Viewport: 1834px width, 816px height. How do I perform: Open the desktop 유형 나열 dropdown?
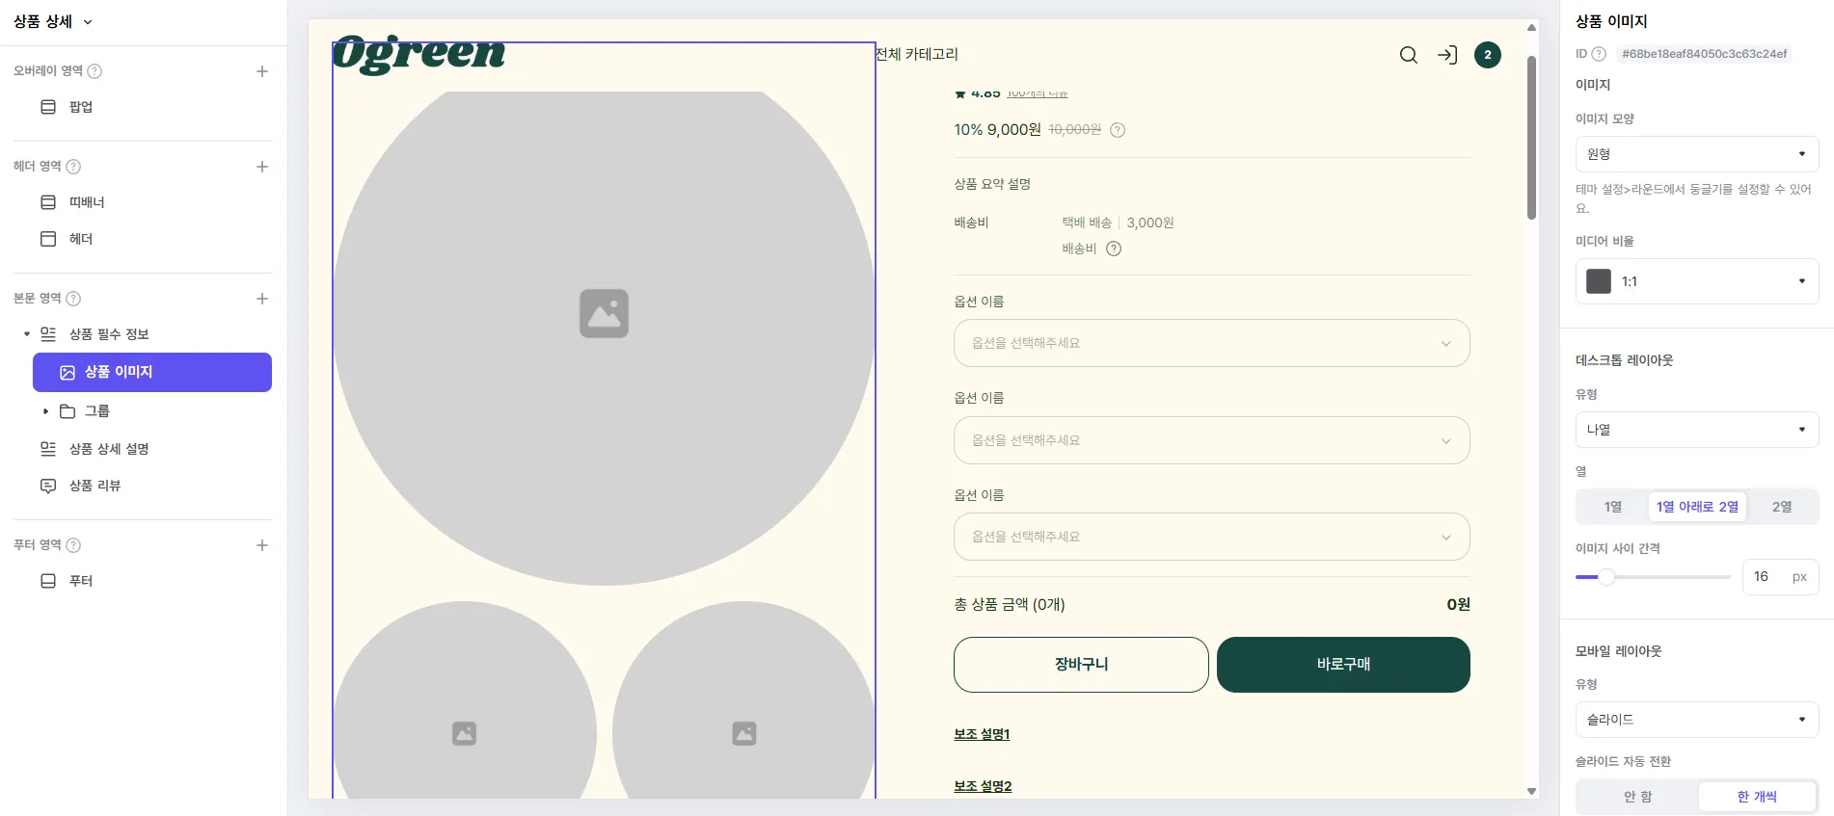(1697, 430)
